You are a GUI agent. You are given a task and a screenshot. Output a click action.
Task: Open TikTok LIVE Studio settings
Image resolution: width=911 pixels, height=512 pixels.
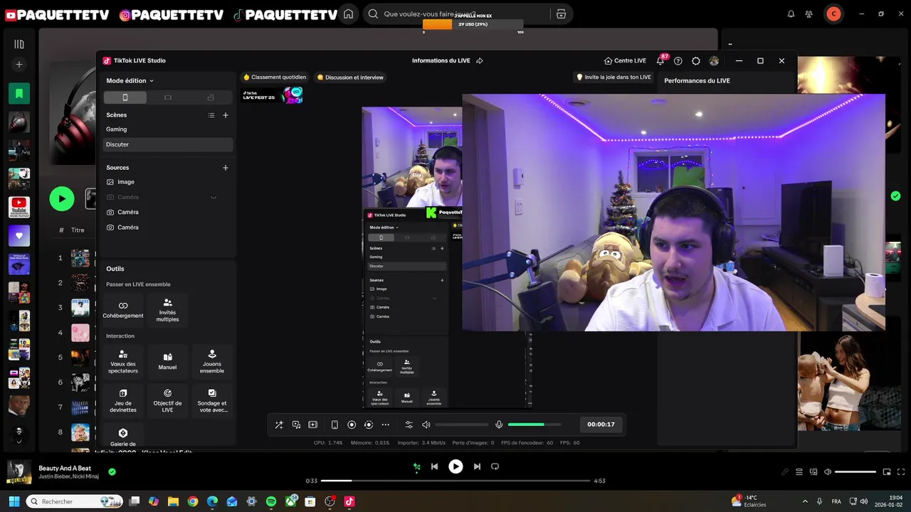tap(696, 61)
